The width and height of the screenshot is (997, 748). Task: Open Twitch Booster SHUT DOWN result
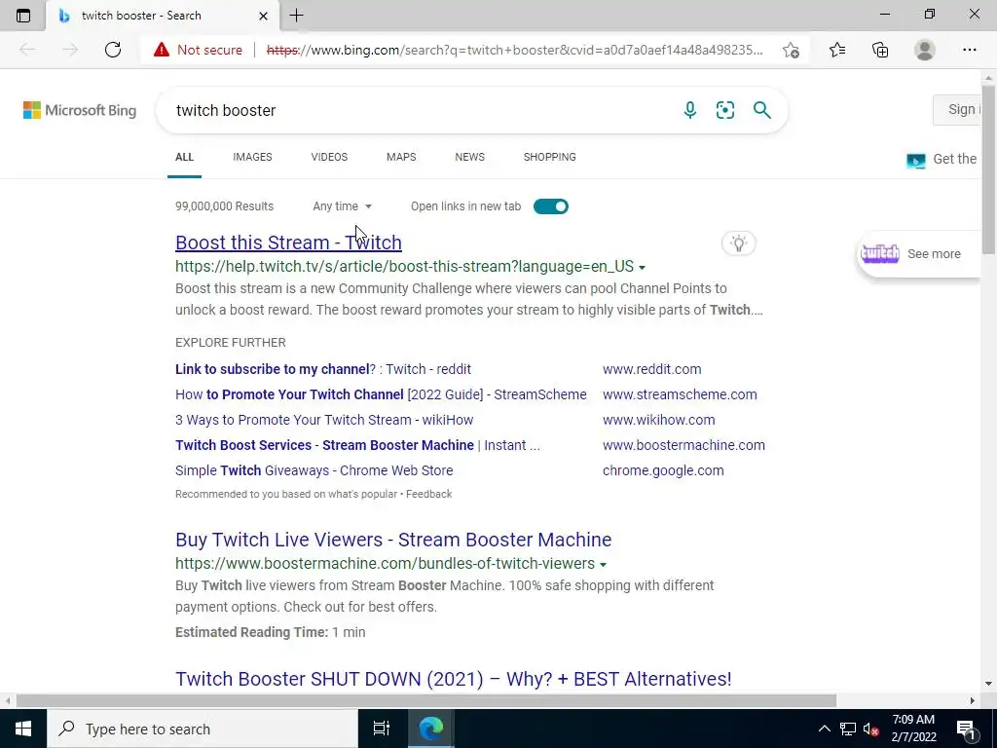454,679
